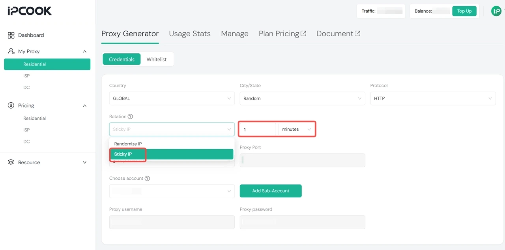Switch to the Proxy Generator tab
Image resolution: width=505 pixels, height=250 pixels.
tap(130, 34)
